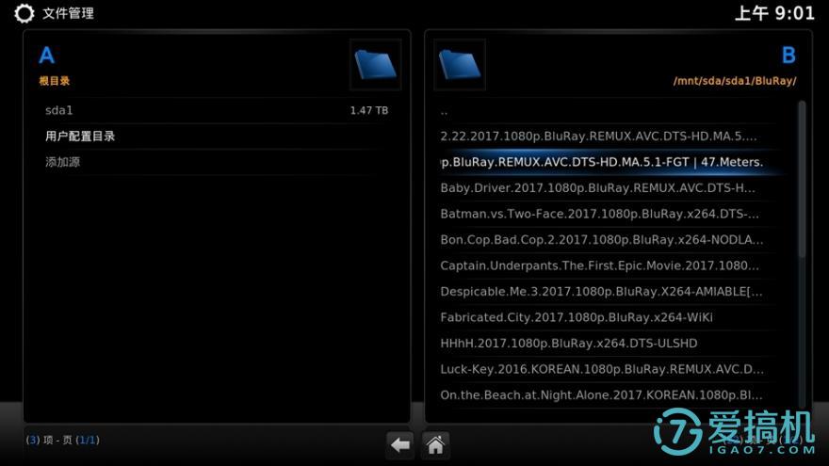The height and width of the screenshot is (466, 829).
Task: Select Bon.Cop.Bad.Cop.2.2017 entry
Action: pyautogui.click(x=603, y=240)
